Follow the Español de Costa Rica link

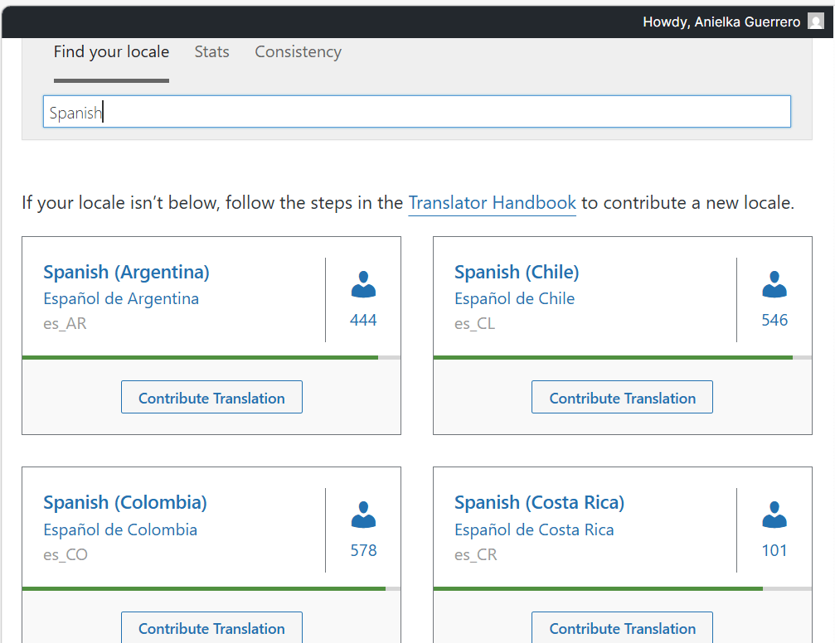[x=534, y=529]
